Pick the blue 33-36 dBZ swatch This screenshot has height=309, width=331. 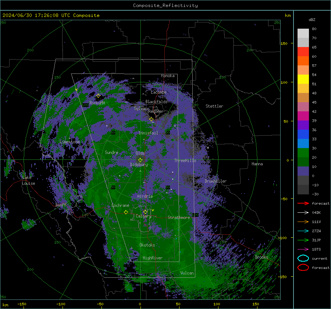(303, 134)
